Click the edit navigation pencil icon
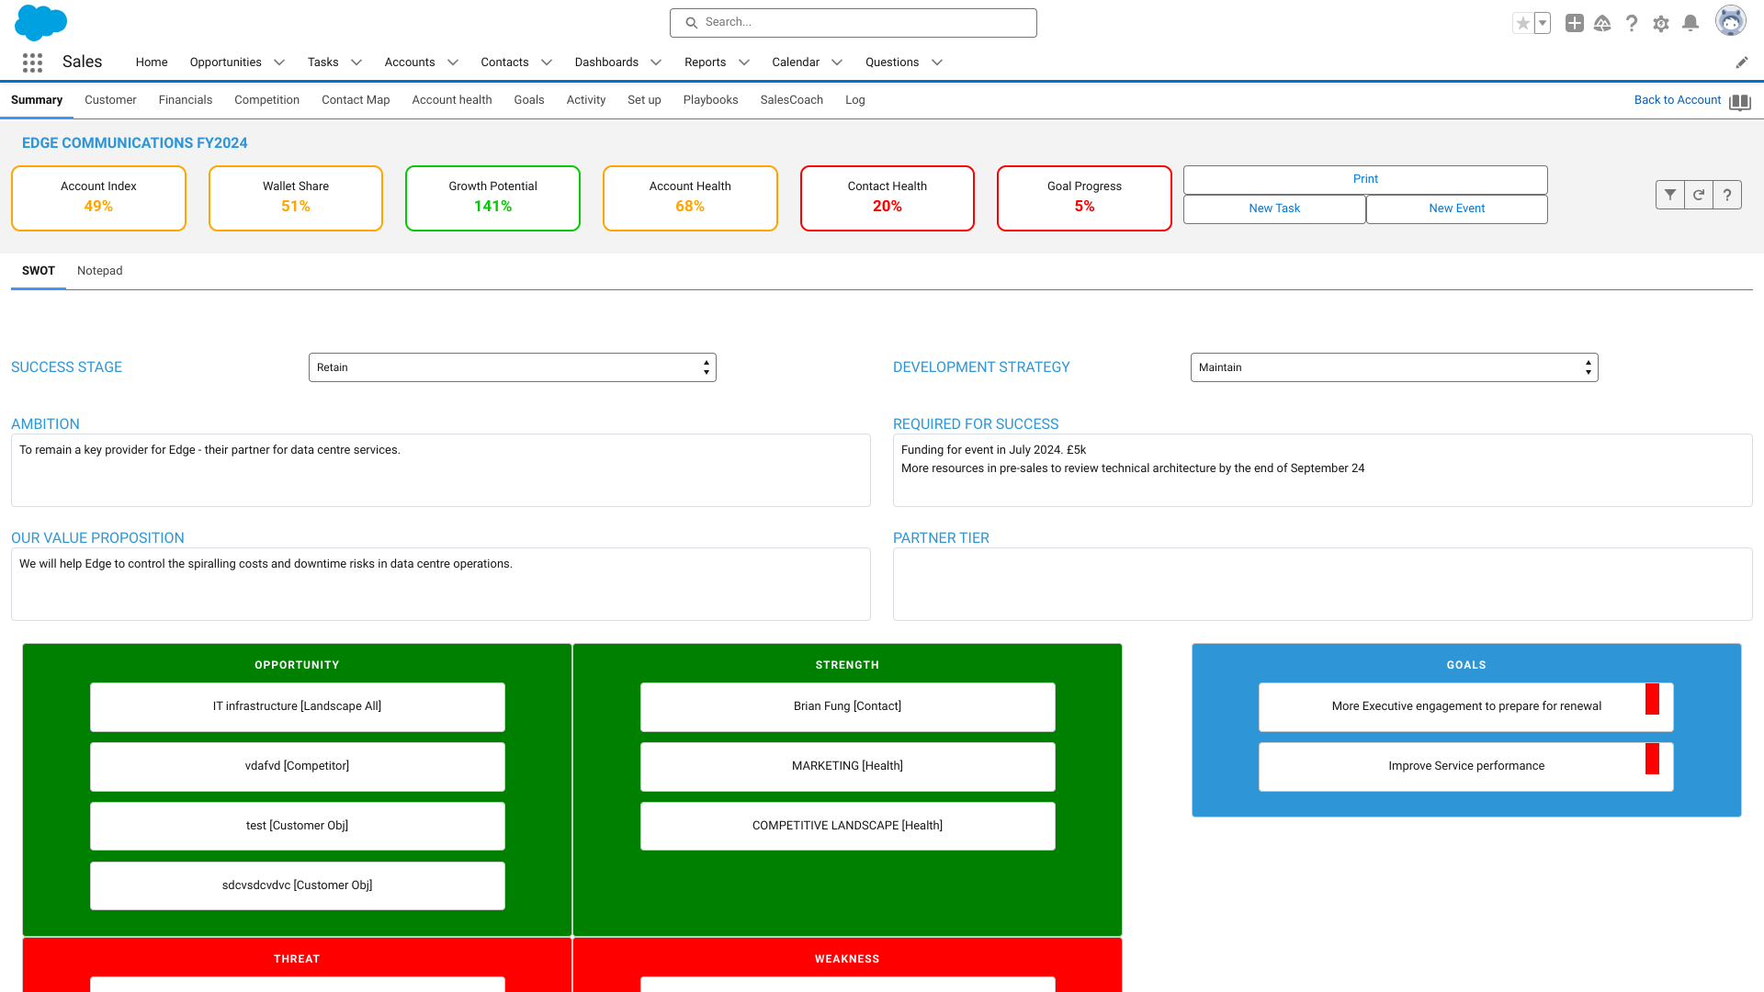 pos(1741,62)
